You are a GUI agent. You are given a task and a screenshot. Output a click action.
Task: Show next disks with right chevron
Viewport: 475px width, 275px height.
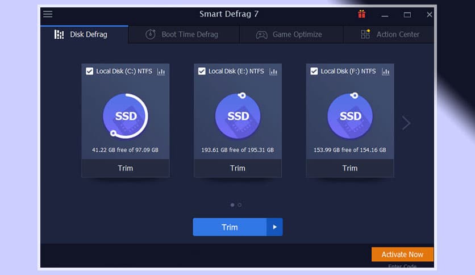(x=406, y=123)
